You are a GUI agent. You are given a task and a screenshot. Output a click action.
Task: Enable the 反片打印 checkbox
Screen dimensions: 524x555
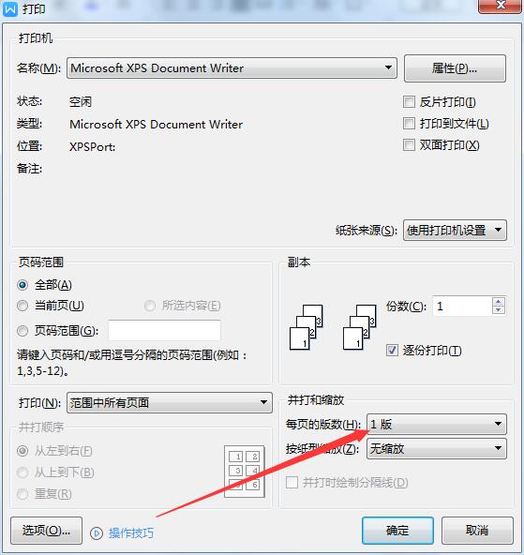[x=409, y=102]
